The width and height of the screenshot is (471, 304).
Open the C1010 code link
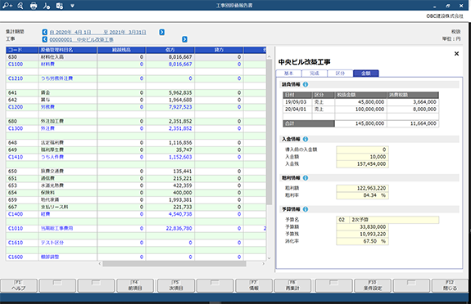click(16, 228)
